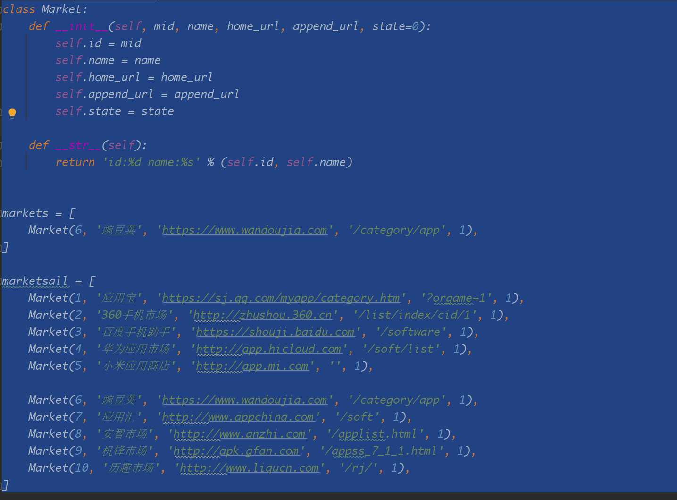
Task: Open the apk.gfan.com URL
Action: (236, 451)
